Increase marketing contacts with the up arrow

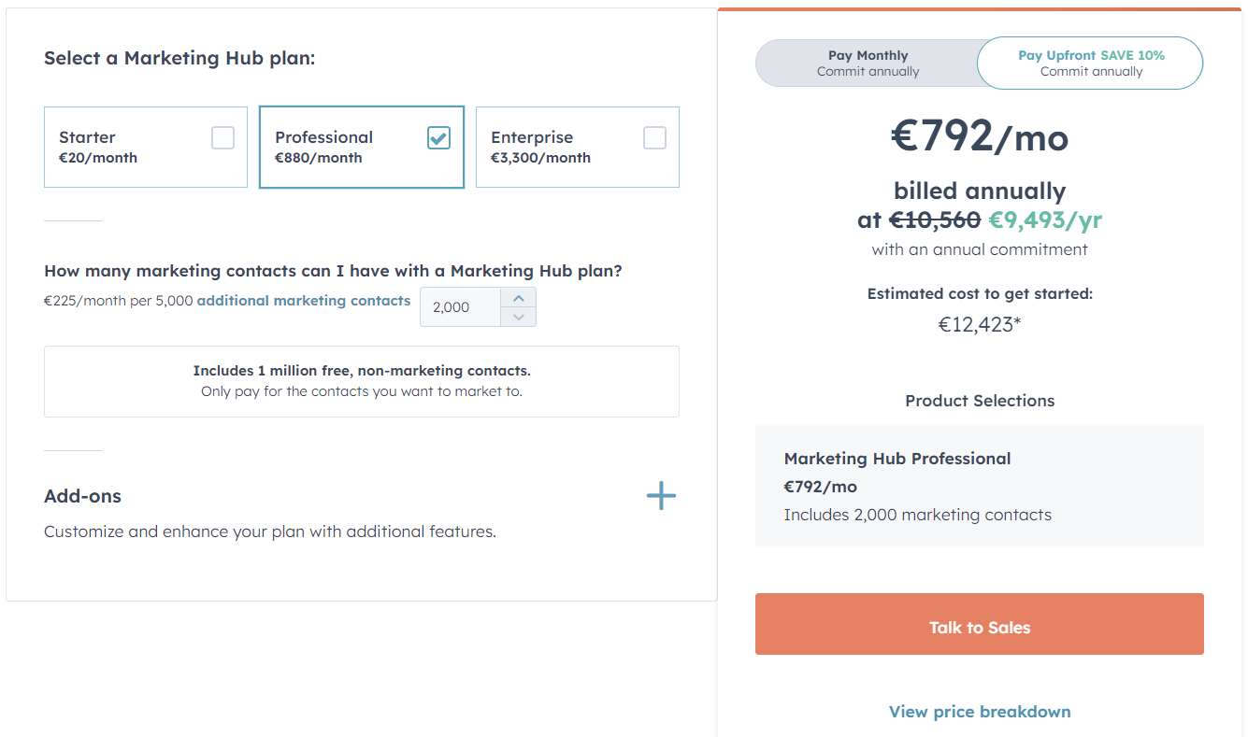[x=518, y=297]
